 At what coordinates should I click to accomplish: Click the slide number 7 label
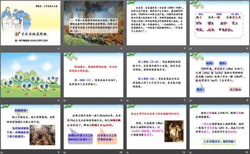pyautogui.click(x=185, y=100)
